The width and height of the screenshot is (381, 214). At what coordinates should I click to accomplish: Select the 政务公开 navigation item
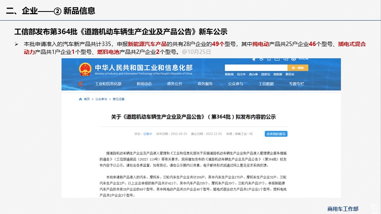175,84
